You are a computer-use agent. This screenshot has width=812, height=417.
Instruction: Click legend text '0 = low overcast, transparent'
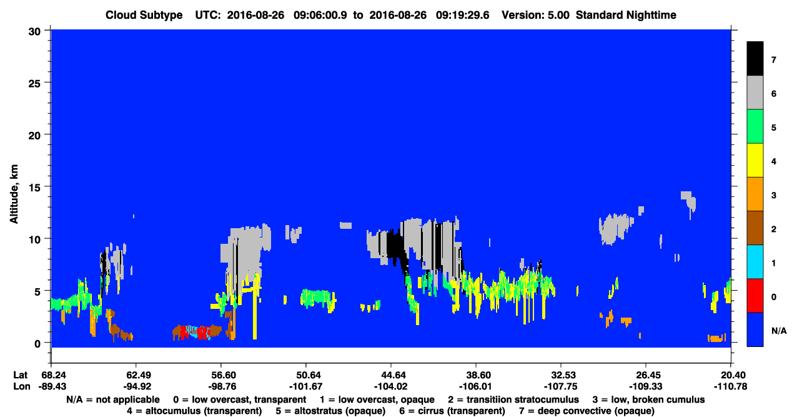pyautogui.click(x=239, y=399)
